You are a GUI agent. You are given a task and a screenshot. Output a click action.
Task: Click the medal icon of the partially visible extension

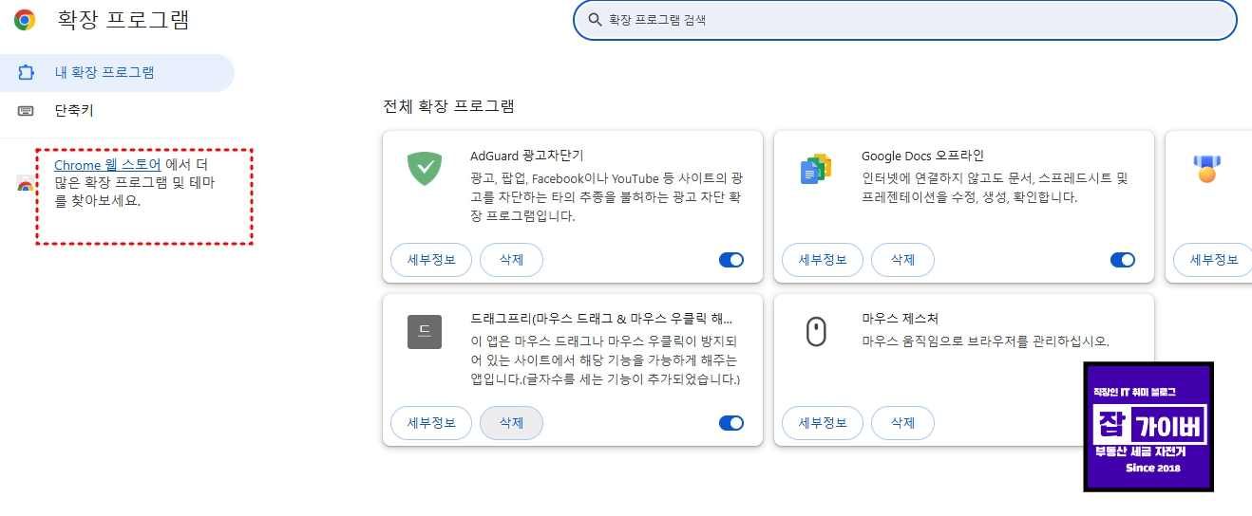pyautogui.click(x=1206, y=169)
